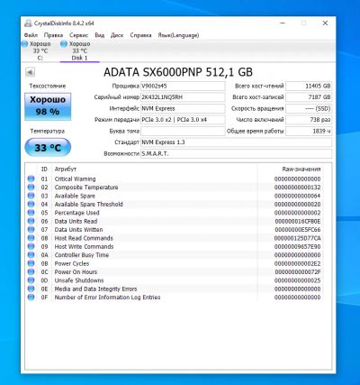This screenshot has width=360, height=385.
Task: Click the Хорошо 98 % health status button
Action: (48, 106)
